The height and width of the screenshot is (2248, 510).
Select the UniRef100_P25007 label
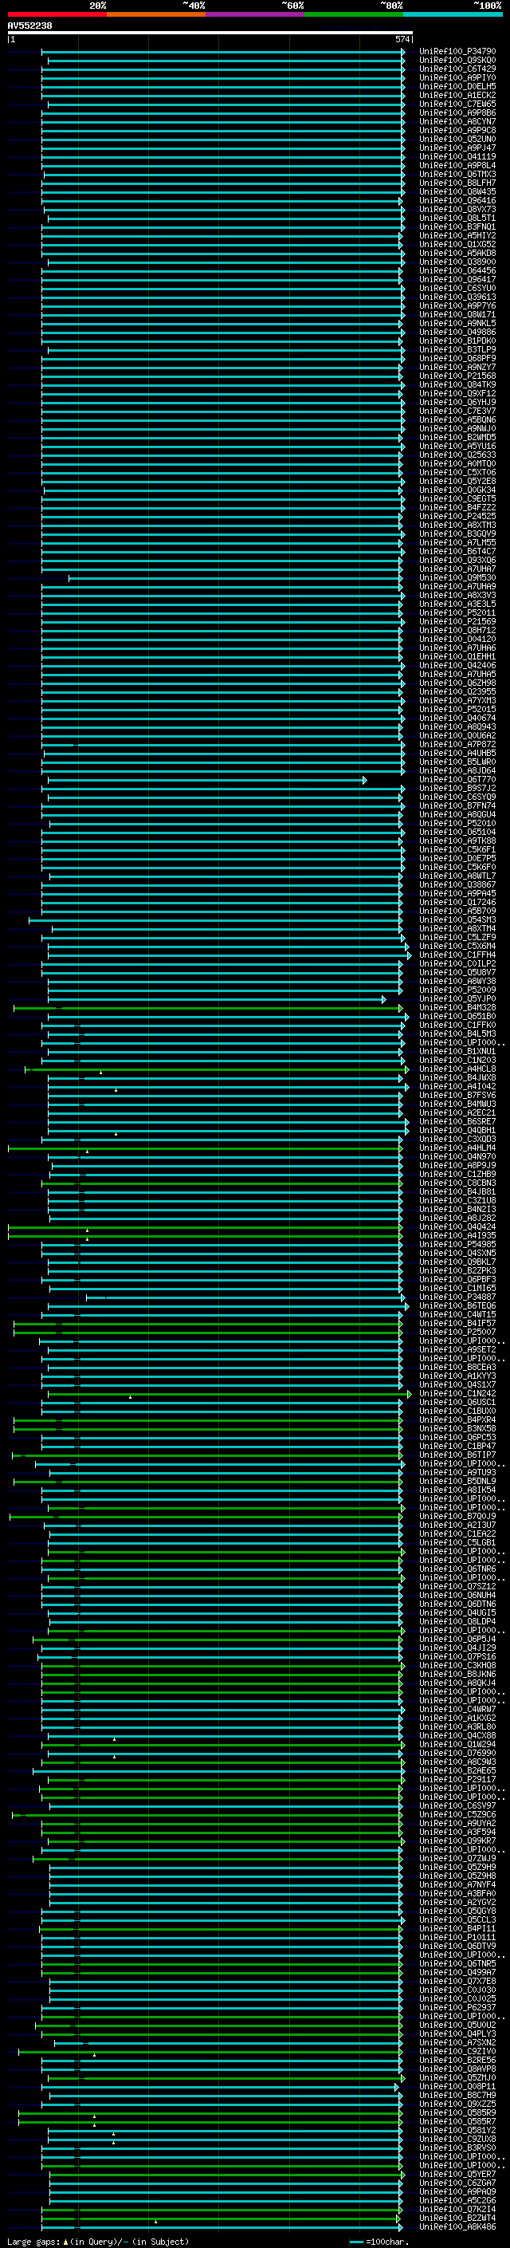point(457,1332)
